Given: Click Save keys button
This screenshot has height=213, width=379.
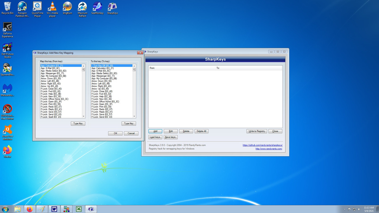Looking at the screenshot, I should [x=171, y=137].
